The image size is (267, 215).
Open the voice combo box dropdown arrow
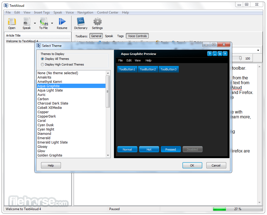258,50
